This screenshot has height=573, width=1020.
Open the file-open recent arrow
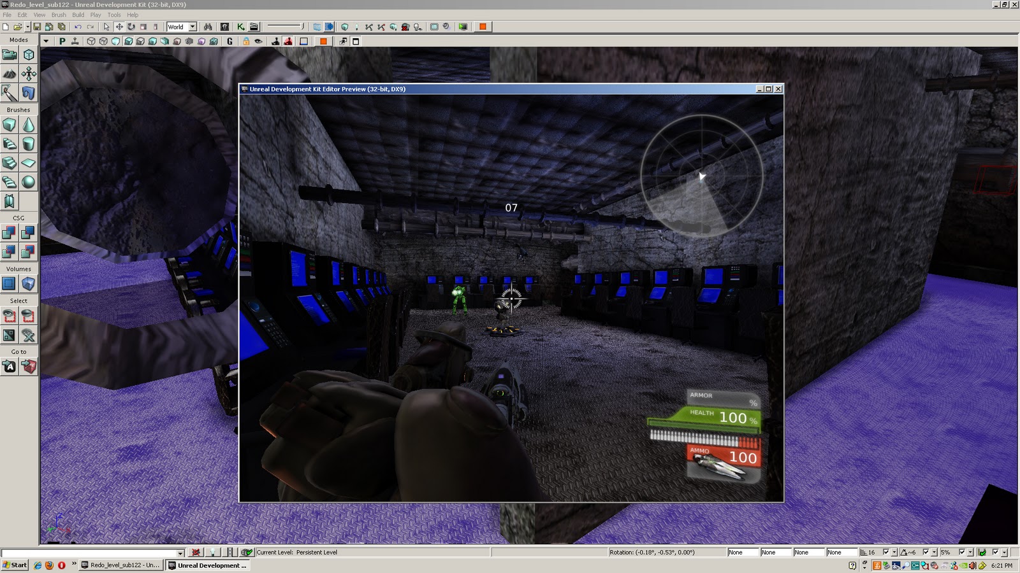pos(27,27)
